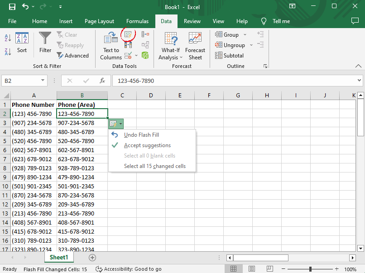Sort A to Z ascending

[x=8, y=38]
